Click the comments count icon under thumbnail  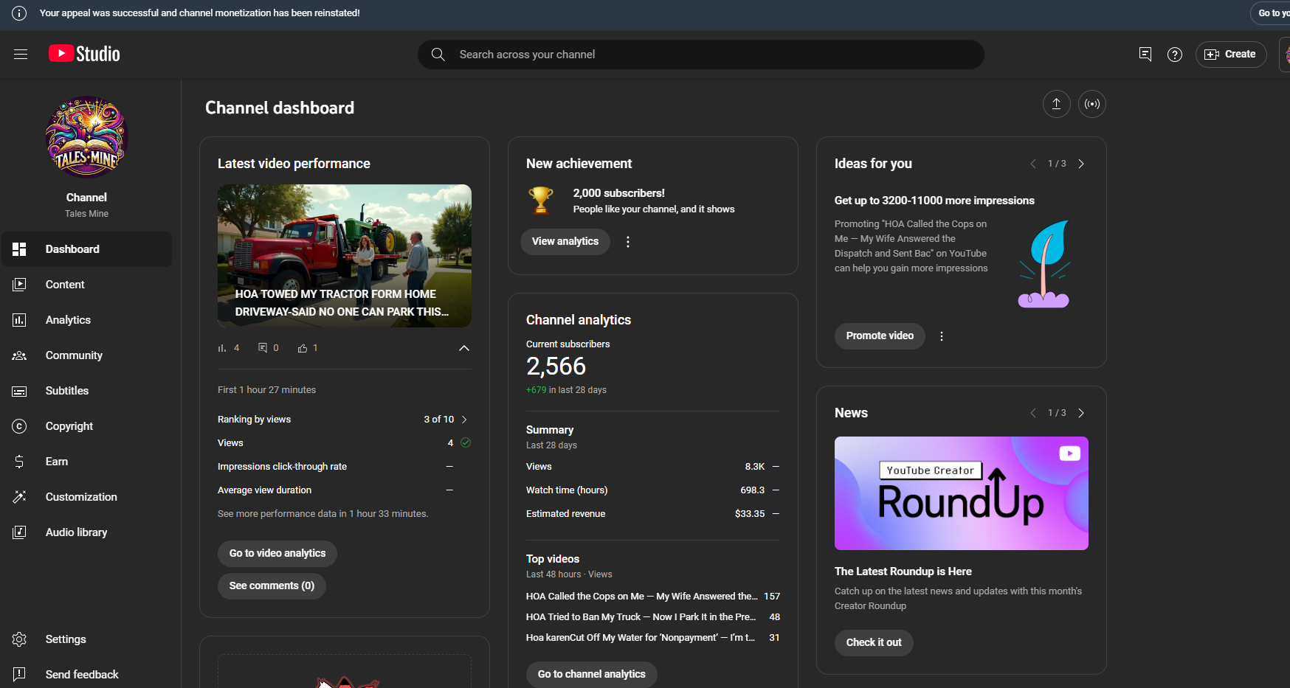point(263,348)
